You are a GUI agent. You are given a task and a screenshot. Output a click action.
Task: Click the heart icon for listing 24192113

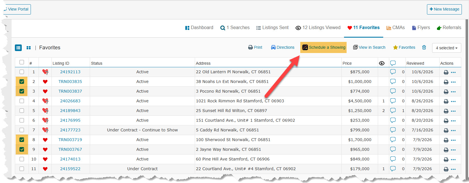[45, 72]
